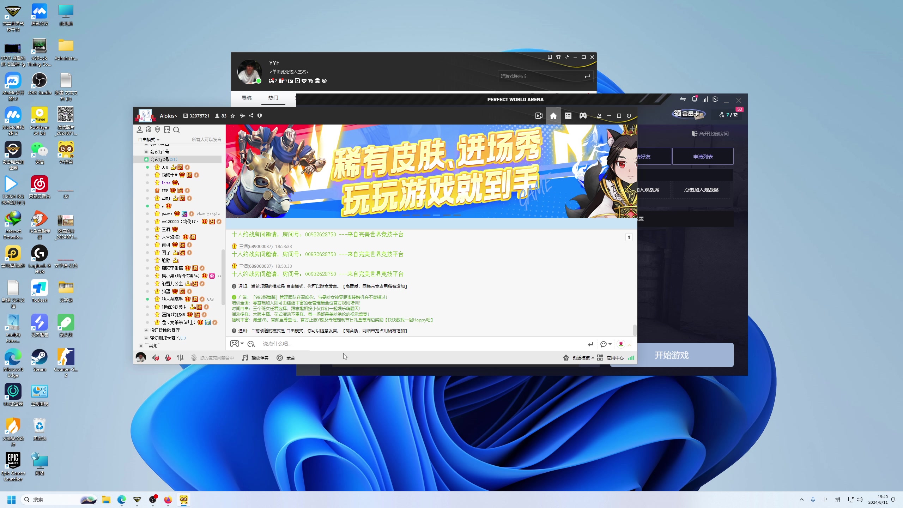Click the shield icon in Perfect World Arena title bar
Screen dimensions: 903x508
point(715,99)
